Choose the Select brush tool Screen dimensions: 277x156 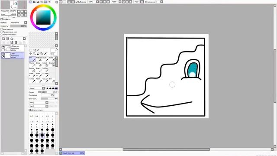pos(45,65)
